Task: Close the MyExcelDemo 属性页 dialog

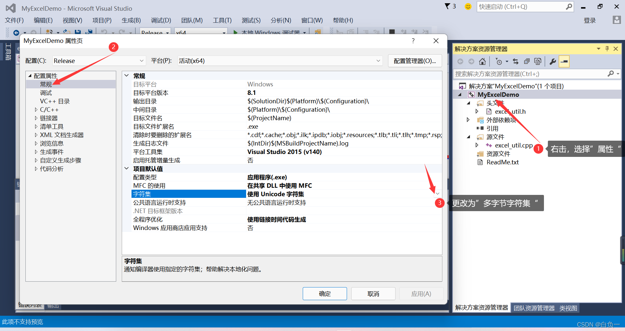Action: point(436,41)
